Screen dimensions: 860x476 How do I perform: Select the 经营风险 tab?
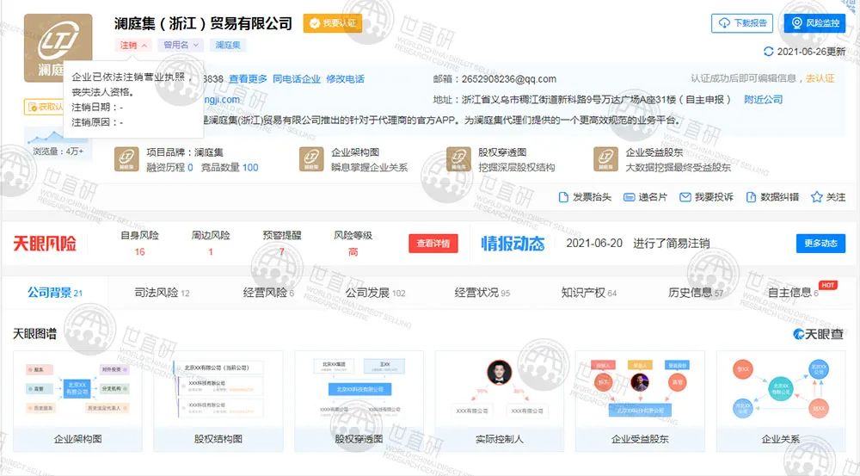pyautogui.click(x=268, y=293)
